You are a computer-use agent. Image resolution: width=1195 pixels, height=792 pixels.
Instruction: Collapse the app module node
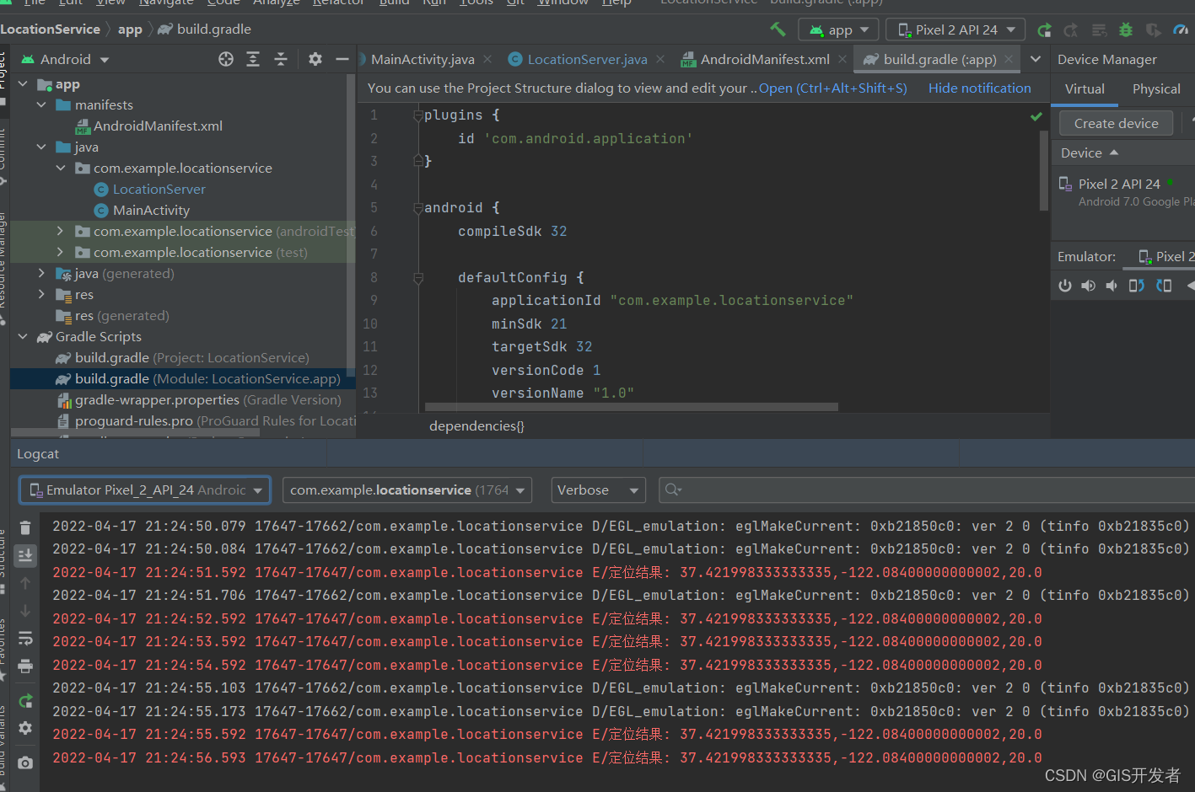23,84
